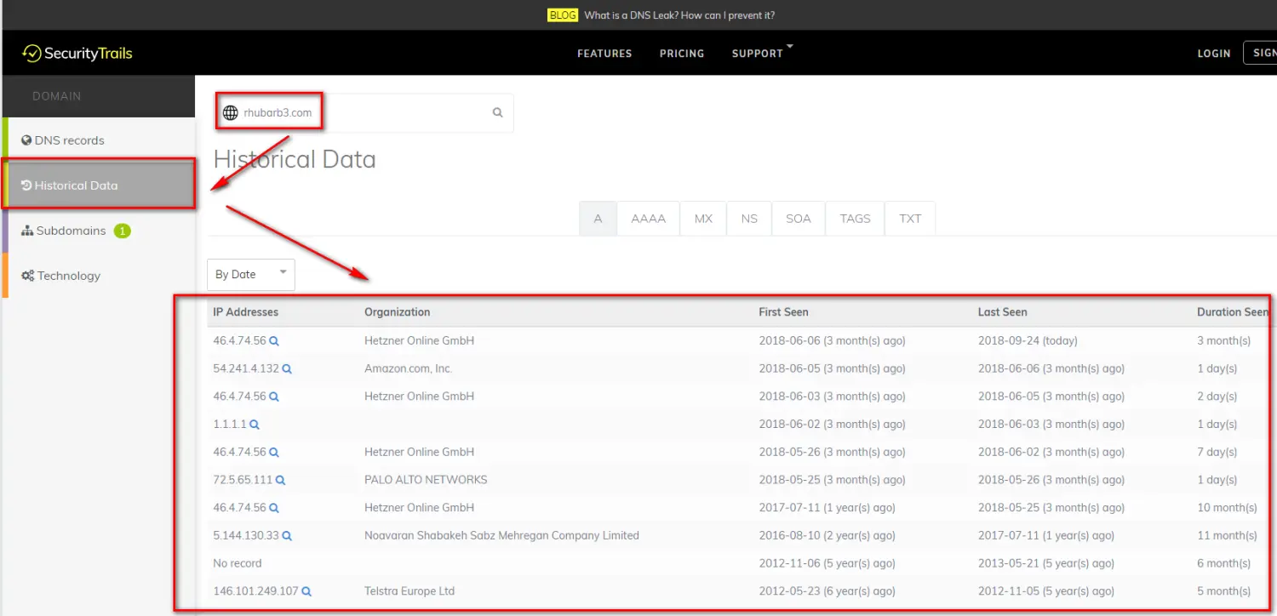This screenshot has height=616, width=1277.
Task: Open Historical Data in sidebar
Action: (x=99, y=185)
